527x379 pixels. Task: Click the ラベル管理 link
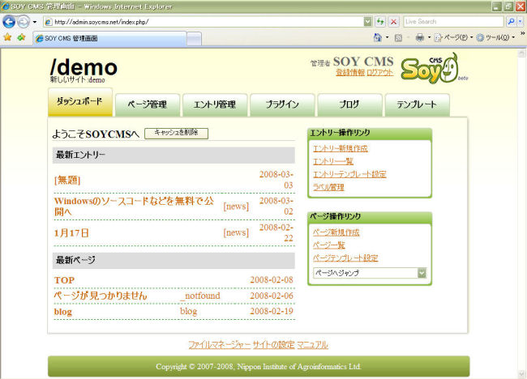point(328,187)
